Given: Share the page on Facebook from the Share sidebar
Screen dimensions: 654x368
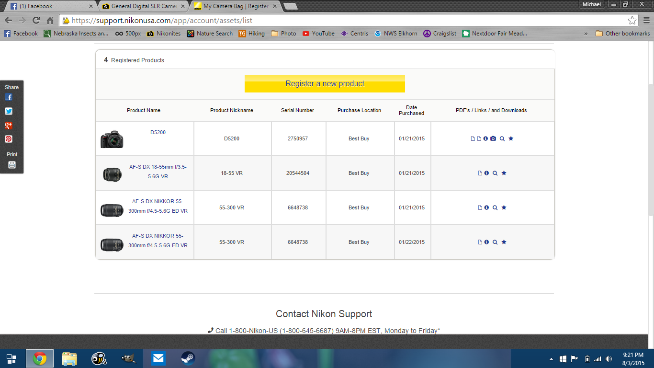Looking at the screenshot, I should tap(9, 97).
